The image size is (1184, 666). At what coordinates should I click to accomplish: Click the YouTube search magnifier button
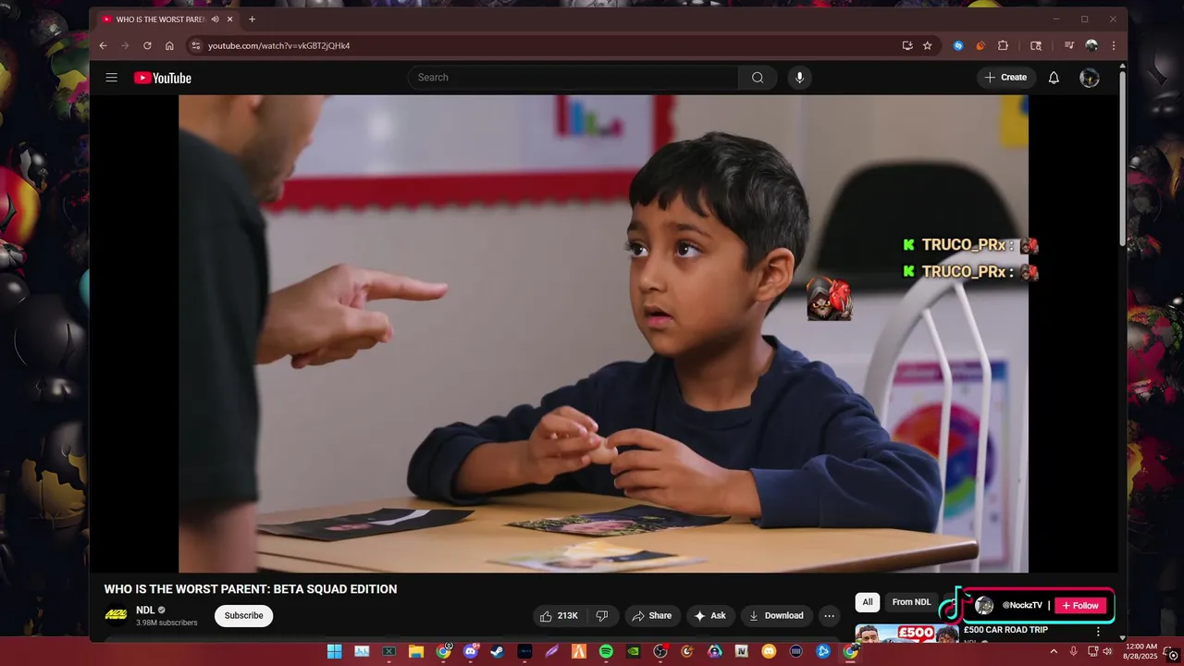(x=758, y=78)
